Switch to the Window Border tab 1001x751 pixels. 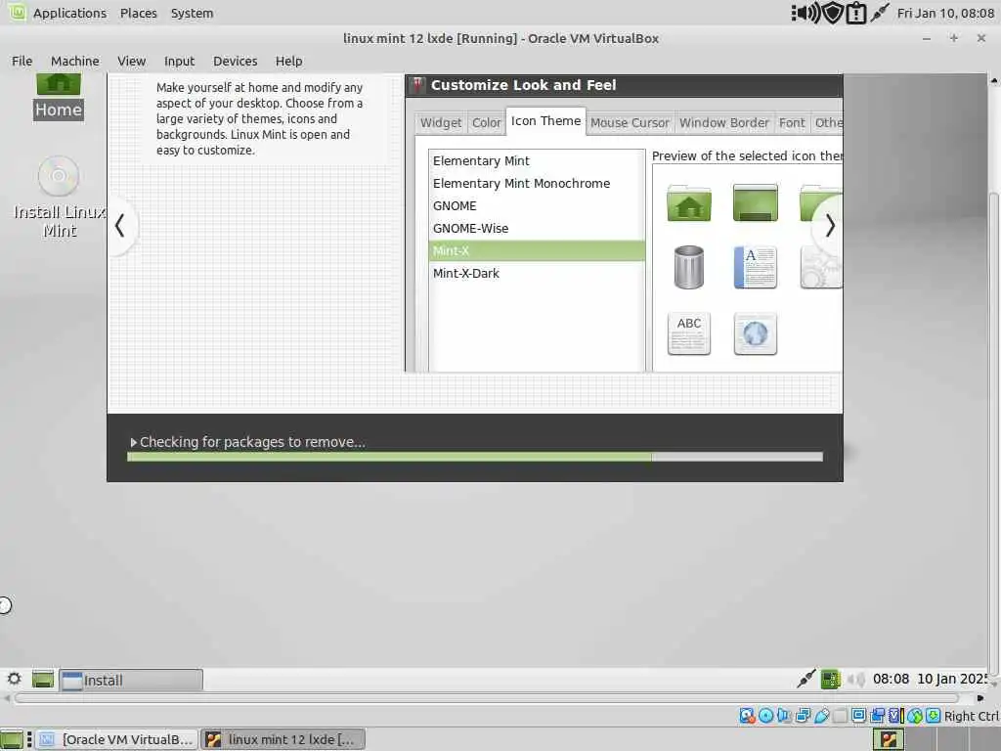point(724,122)
